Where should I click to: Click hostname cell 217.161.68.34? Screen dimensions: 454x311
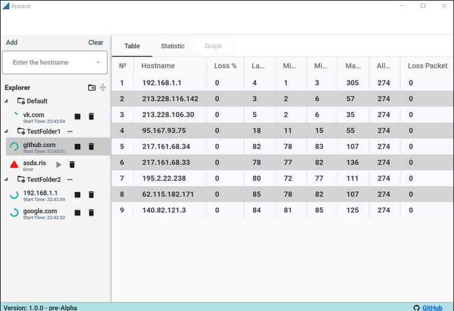170,147
